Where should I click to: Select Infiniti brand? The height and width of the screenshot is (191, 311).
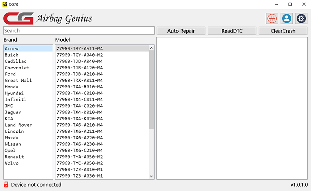28,99
